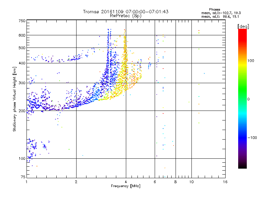Click the plot title 'Tromsø 20161109 07:00:00-07:01:43'
This screenshot has width=265, height=198.
coord(126,12)
